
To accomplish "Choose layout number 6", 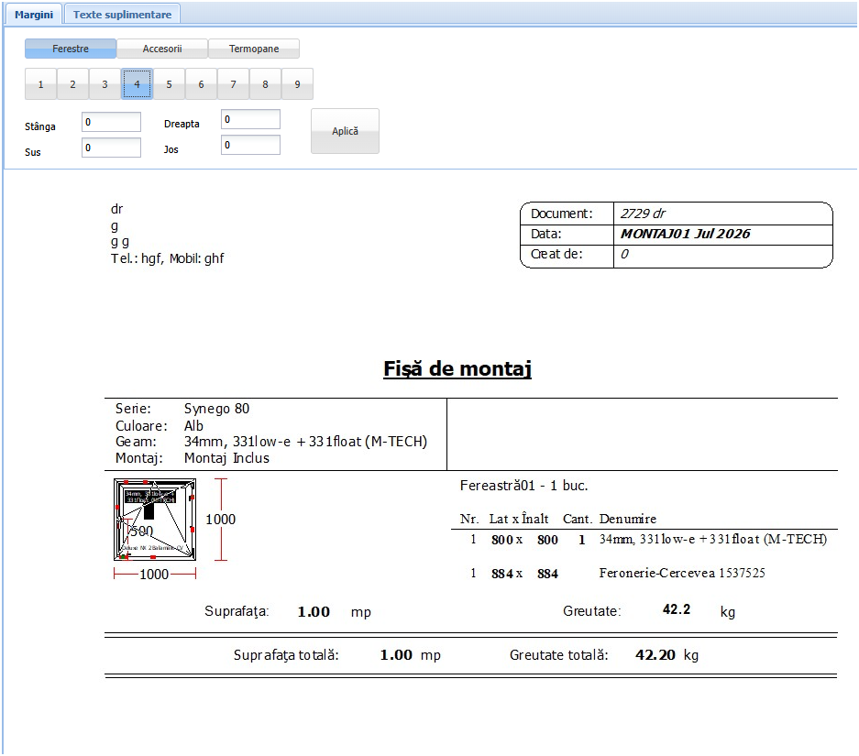I will [201, 84].
